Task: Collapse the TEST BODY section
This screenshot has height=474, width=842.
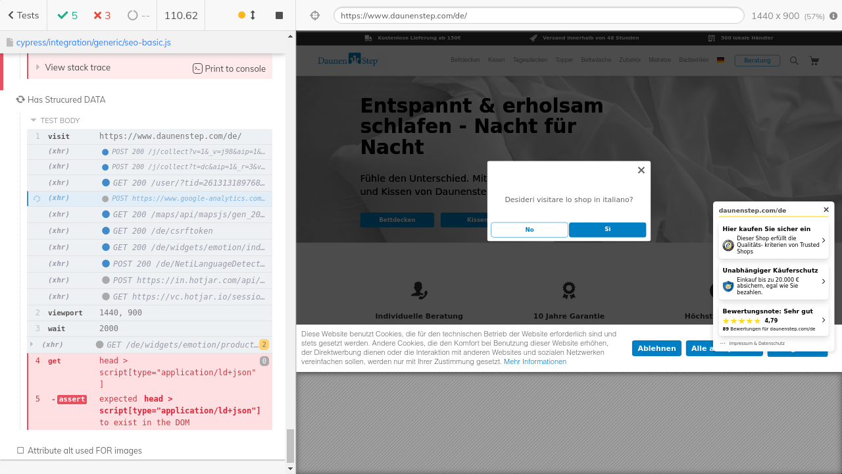Action: 59,120
